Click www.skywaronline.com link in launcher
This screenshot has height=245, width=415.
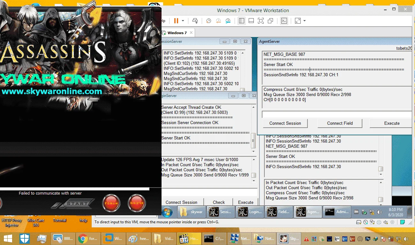52,92
